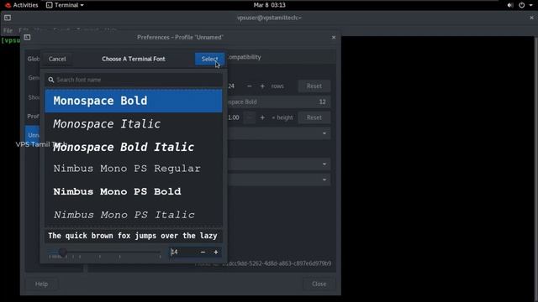Open the clock Mar 8 03:13 menu

269,5
